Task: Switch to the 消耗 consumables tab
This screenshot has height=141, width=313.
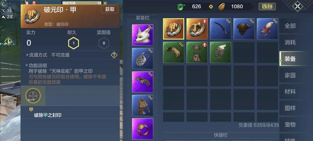Action: 290,42
